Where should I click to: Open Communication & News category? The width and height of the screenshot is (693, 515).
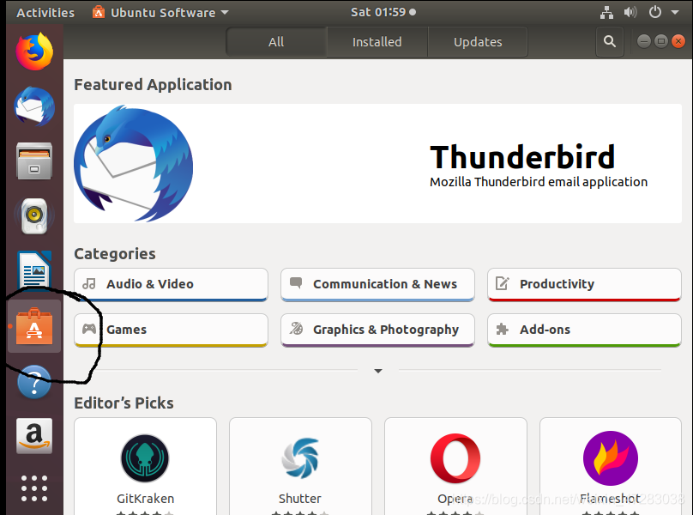coord(378,284)
